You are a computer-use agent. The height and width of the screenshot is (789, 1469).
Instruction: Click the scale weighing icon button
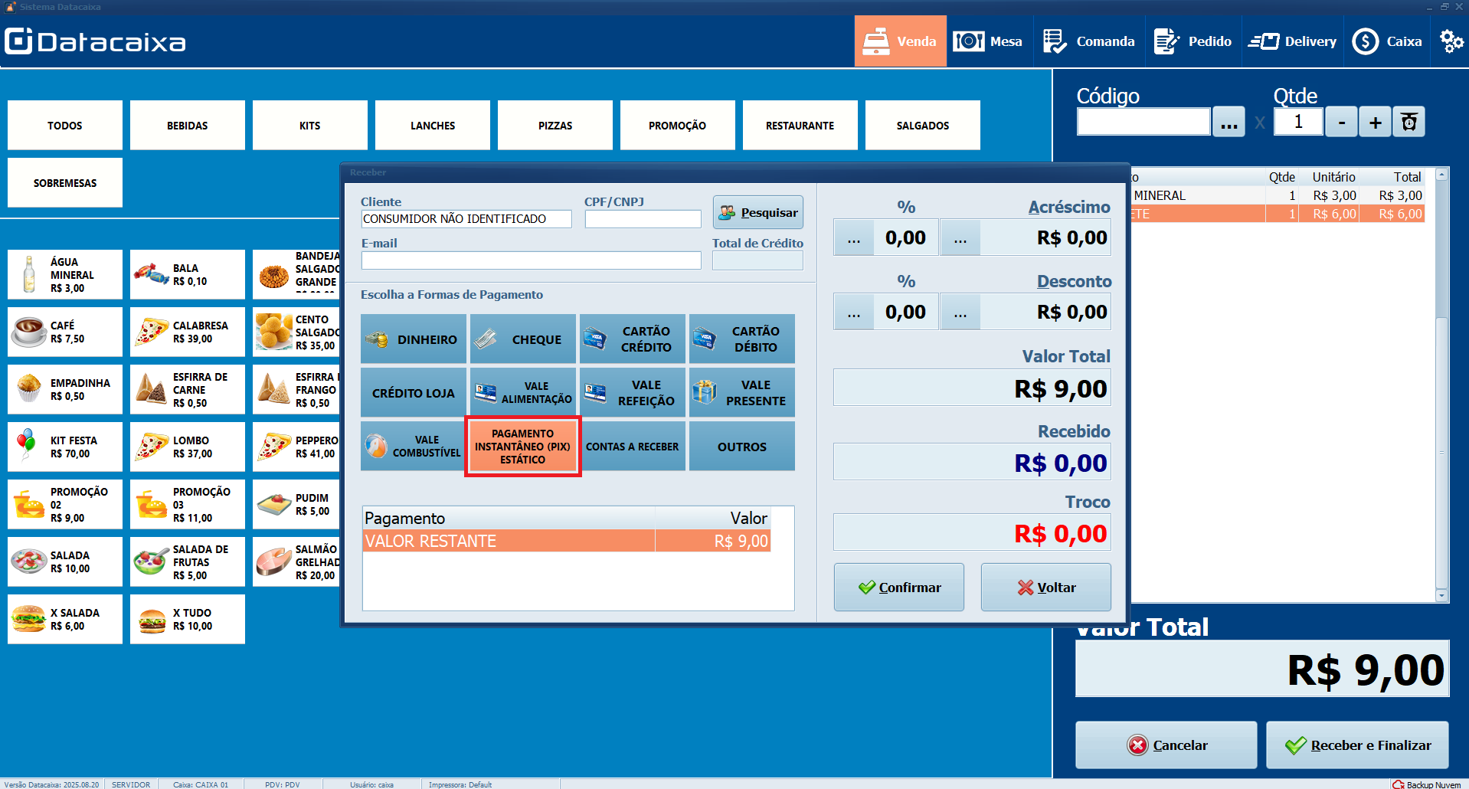1408,123
